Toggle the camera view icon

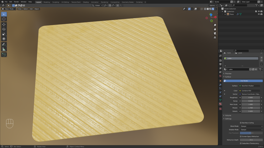[x=215, y=33]
